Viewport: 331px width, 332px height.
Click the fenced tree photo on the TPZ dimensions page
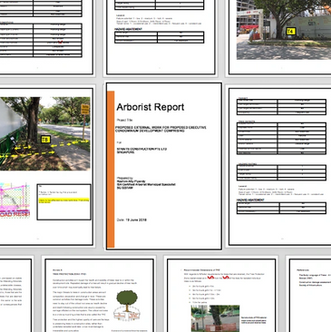(x=215, y=318)
